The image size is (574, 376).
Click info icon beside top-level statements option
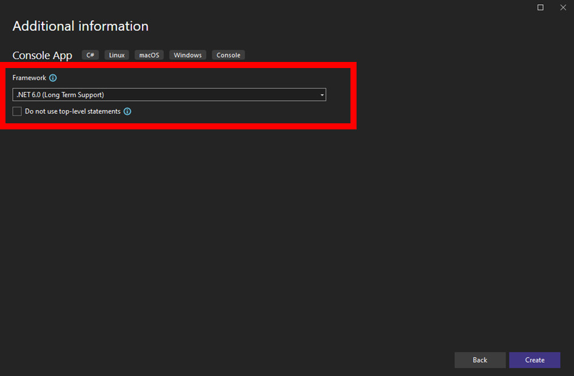click(x=128, y=111)
